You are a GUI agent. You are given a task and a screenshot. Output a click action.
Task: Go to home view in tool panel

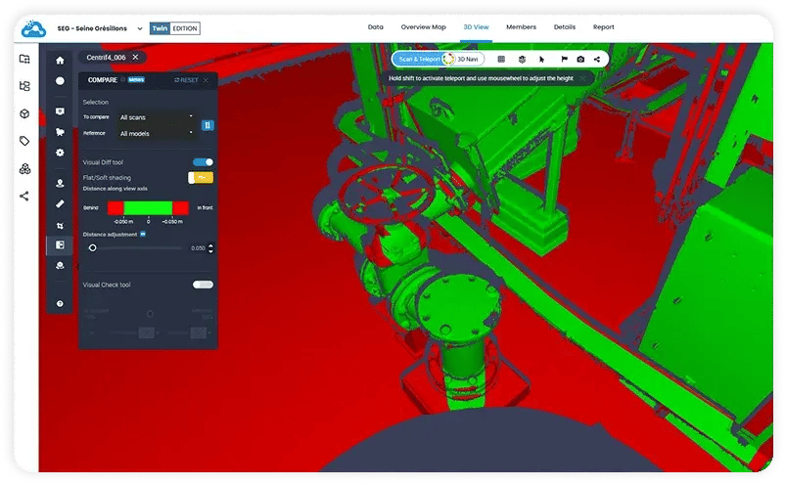tap(60, 61)
